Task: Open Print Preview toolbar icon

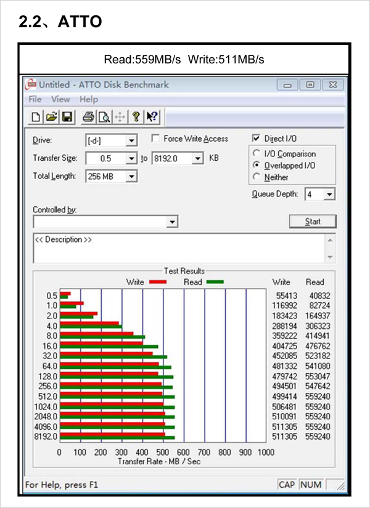Action: point(104,117)
